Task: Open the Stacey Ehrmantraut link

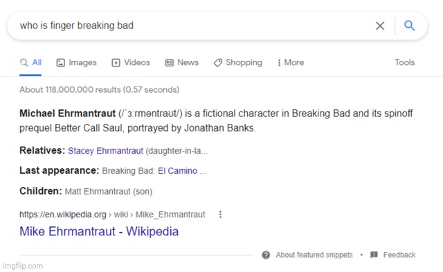Action: coord(106,151)
